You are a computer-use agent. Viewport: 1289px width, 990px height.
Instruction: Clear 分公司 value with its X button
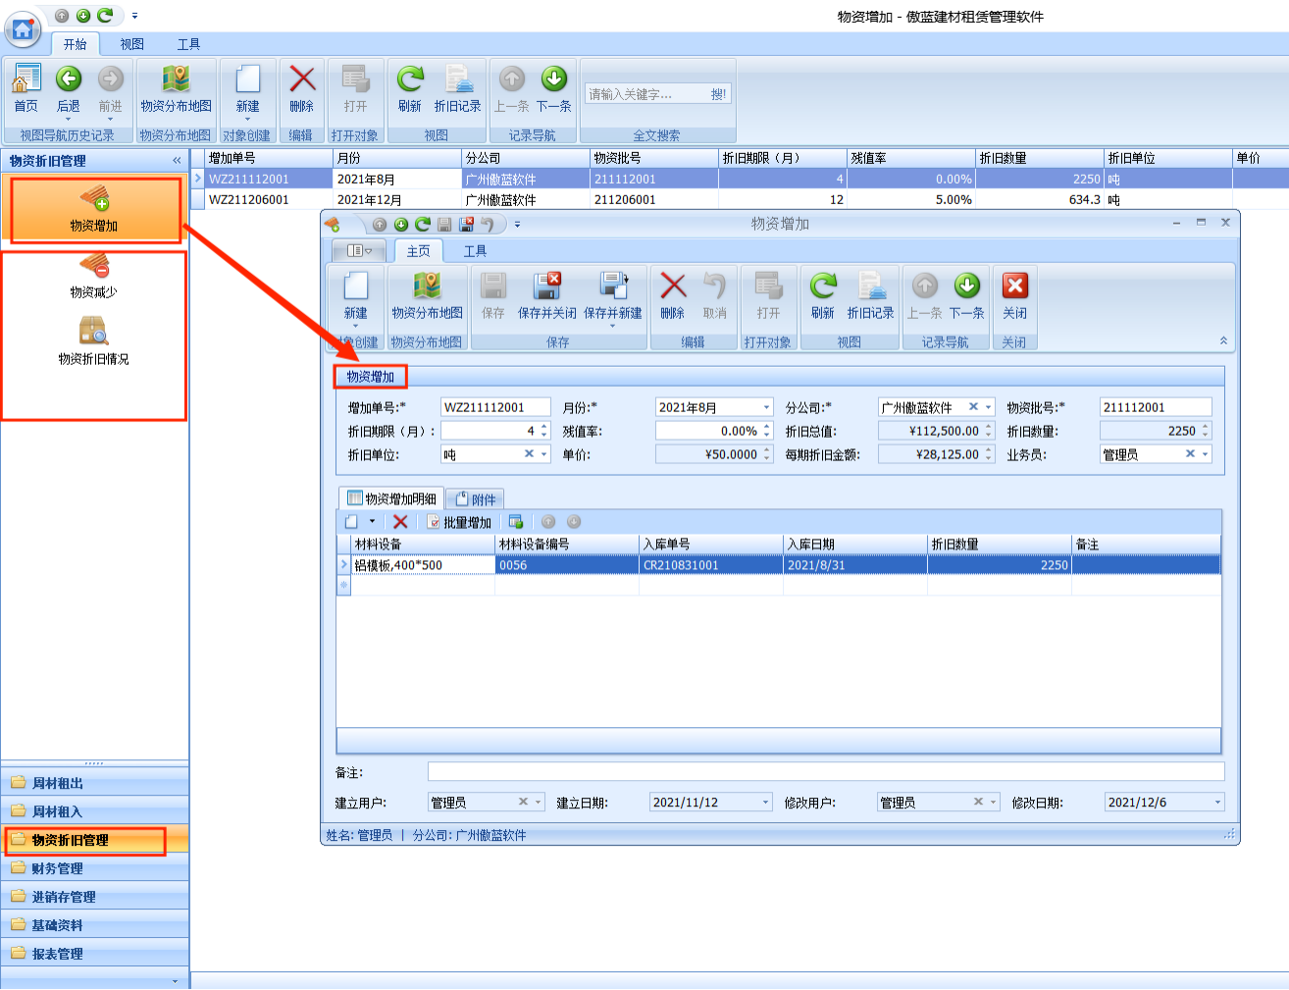pos(973,407)
